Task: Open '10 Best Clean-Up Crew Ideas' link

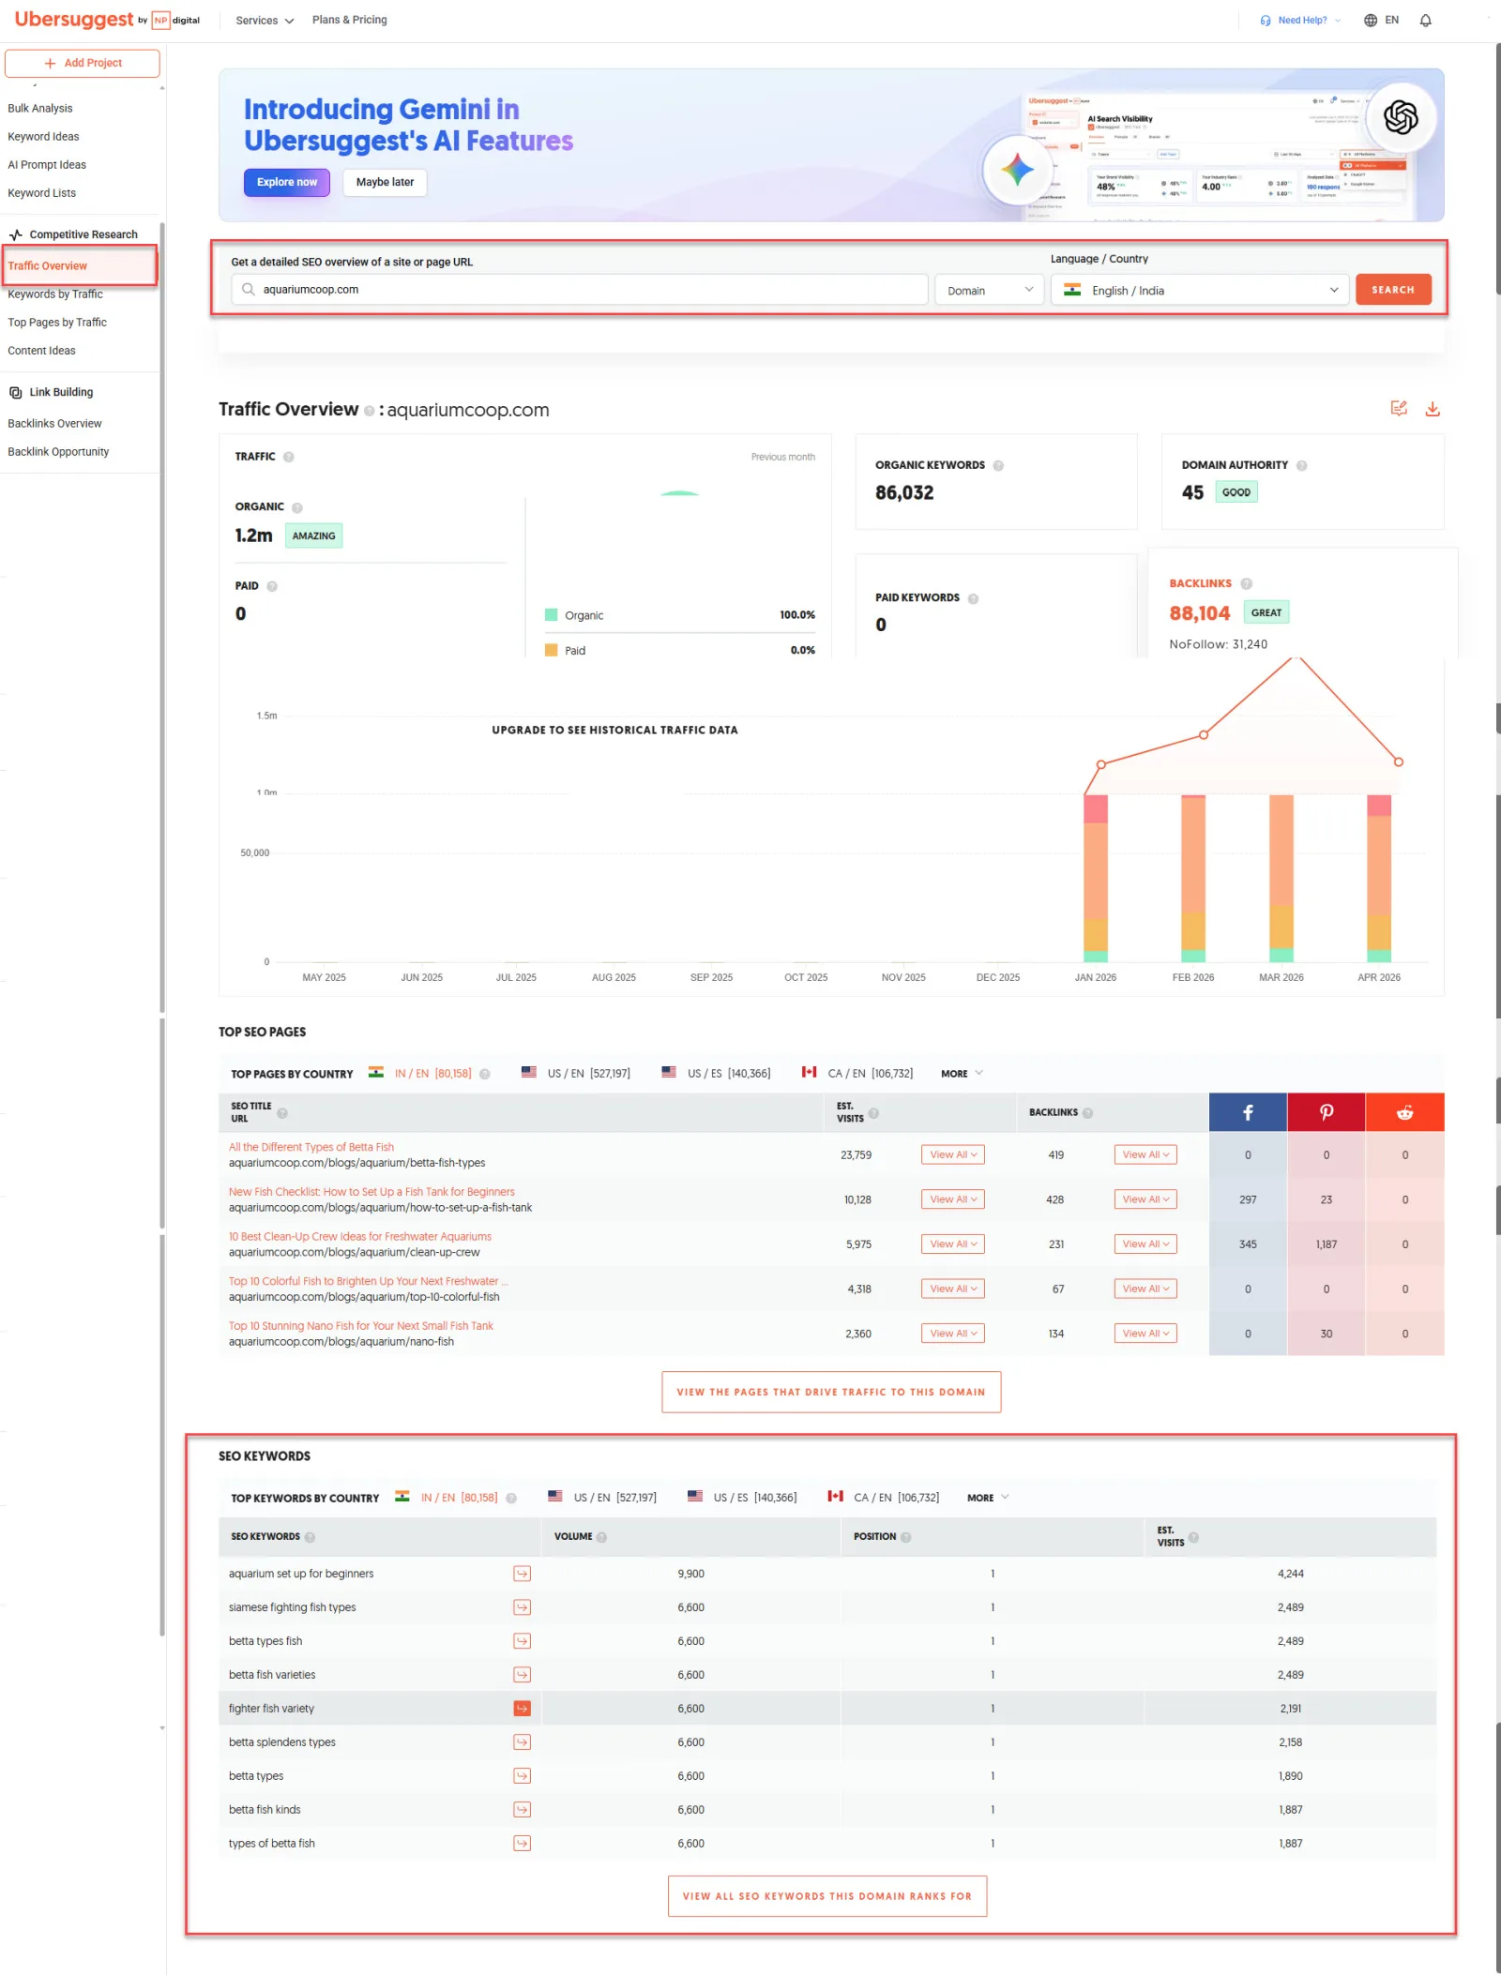Action: [360, 1237]
